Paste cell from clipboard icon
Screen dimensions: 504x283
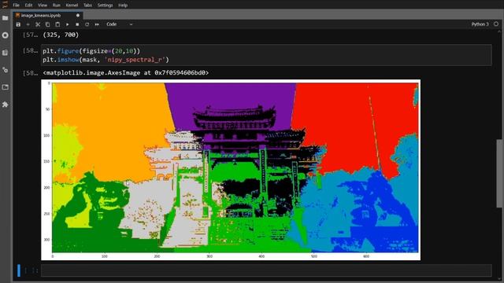57,24
